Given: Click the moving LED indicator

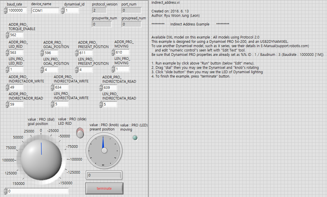Looking at the screenshot, I should click(134, 138).
